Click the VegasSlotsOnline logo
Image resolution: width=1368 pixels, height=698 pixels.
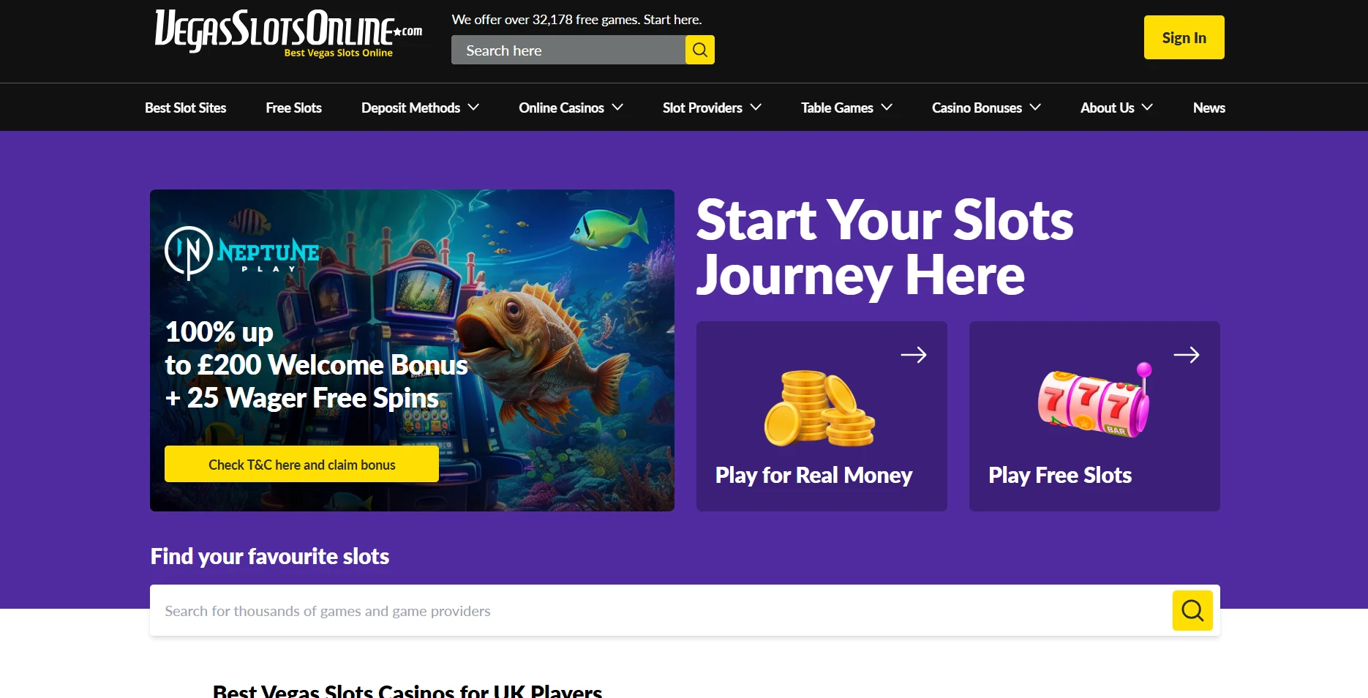coord(288,33)
